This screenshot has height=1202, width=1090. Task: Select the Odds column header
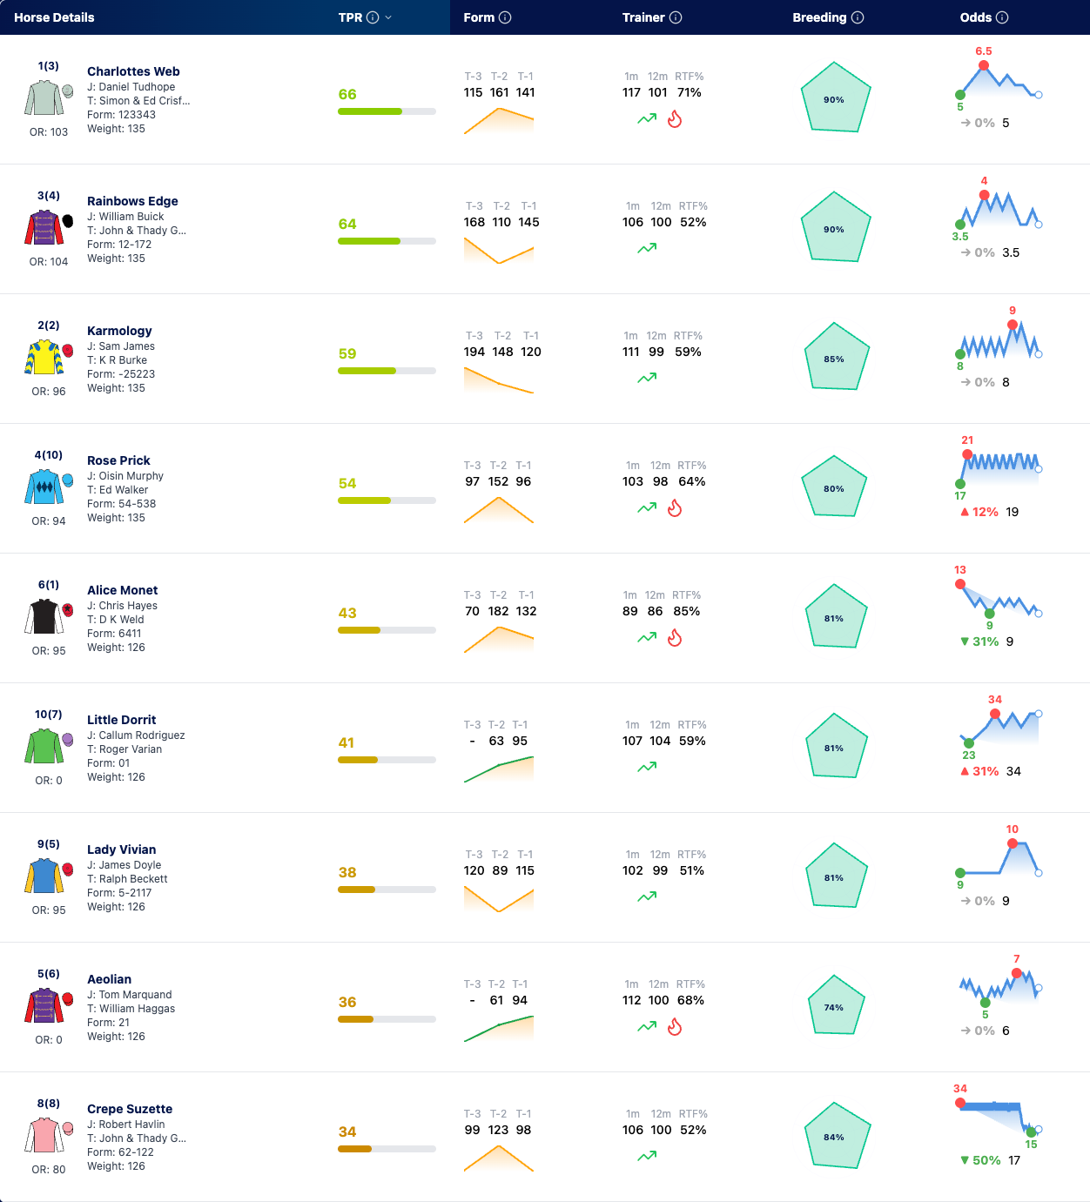975,17
